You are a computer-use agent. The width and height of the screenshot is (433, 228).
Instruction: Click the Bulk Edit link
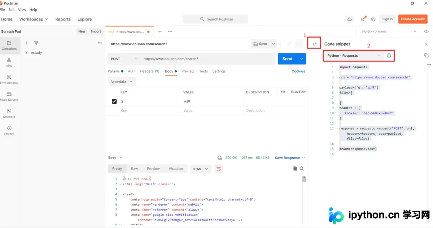click(x=298, y=92)
